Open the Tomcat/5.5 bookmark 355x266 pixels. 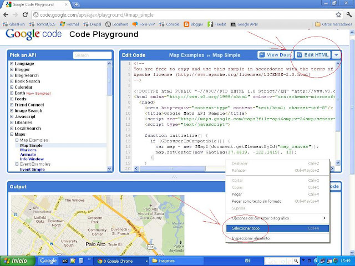pyautogui.click(x=43, y=24)
